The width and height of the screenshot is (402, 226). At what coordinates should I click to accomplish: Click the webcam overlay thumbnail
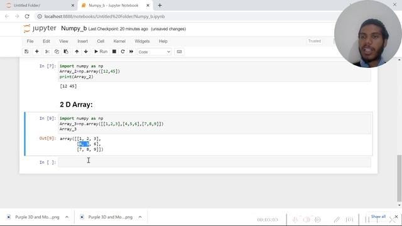368,34
